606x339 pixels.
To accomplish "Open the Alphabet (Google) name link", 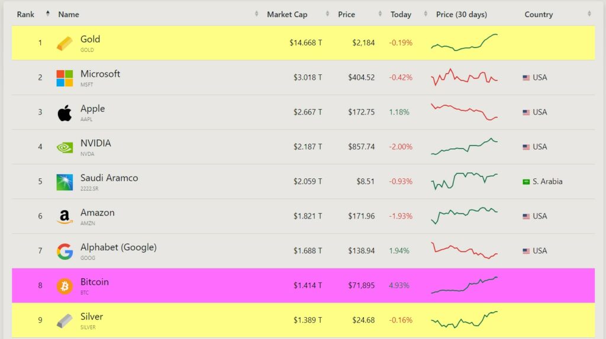I will pos(118,247).
